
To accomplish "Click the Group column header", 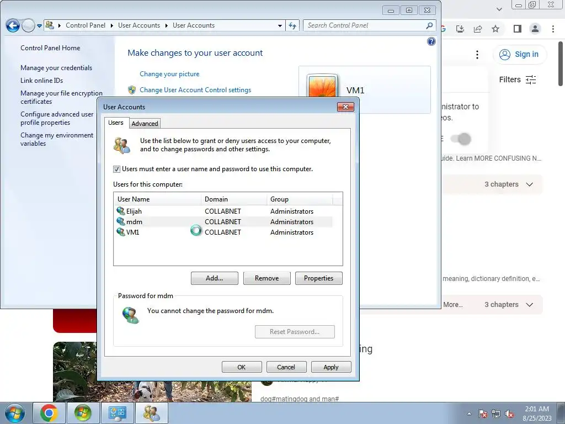I will (x=300, y=199).
